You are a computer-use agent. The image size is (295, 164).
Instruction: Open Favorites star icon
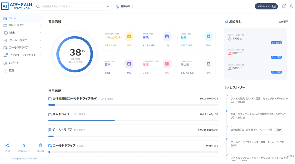24,145
